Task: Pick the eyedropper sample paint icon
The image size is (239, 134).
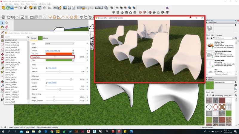Action: click(236, 92)
